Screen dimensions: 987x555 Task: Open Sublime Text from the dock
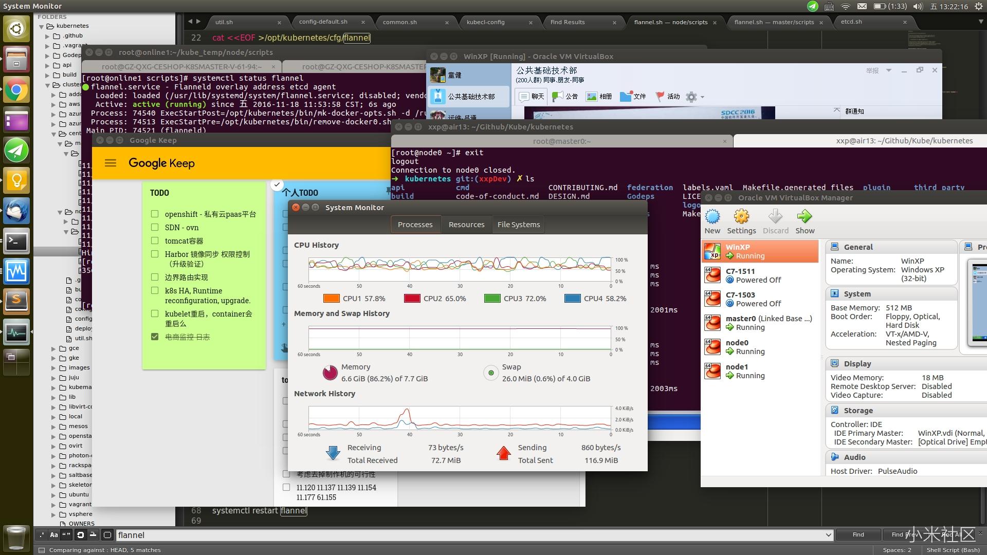point(16,302)
